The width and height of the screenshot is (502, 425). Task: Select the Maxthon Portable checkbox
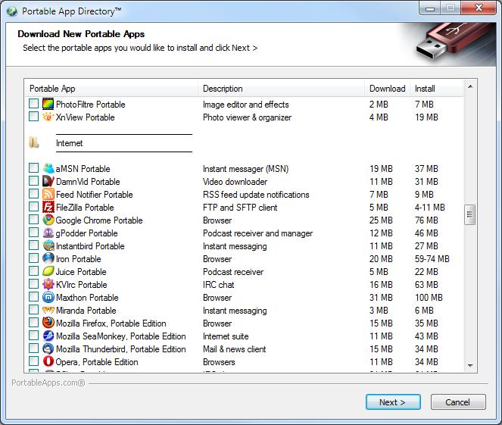(33, 298)
